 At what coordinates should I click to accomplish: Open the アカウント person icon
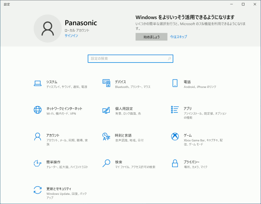coord(37,137)
